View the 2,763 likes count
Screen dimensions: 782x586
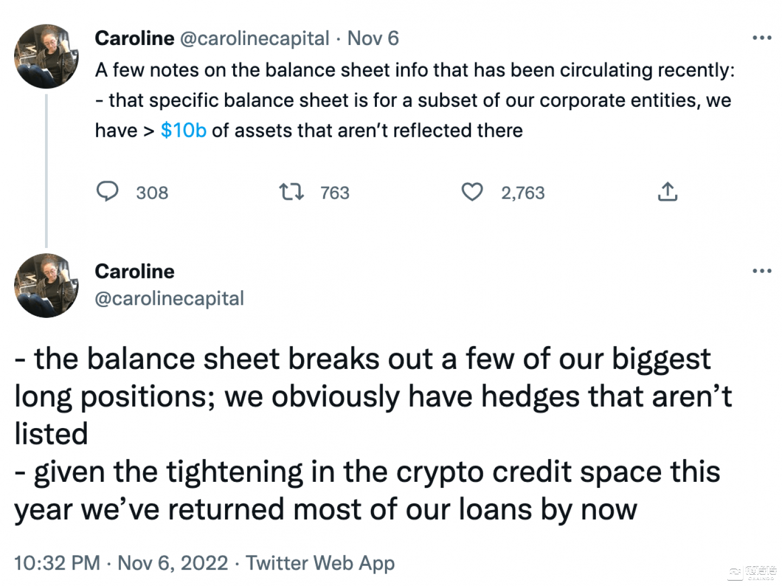coord(523,193)
